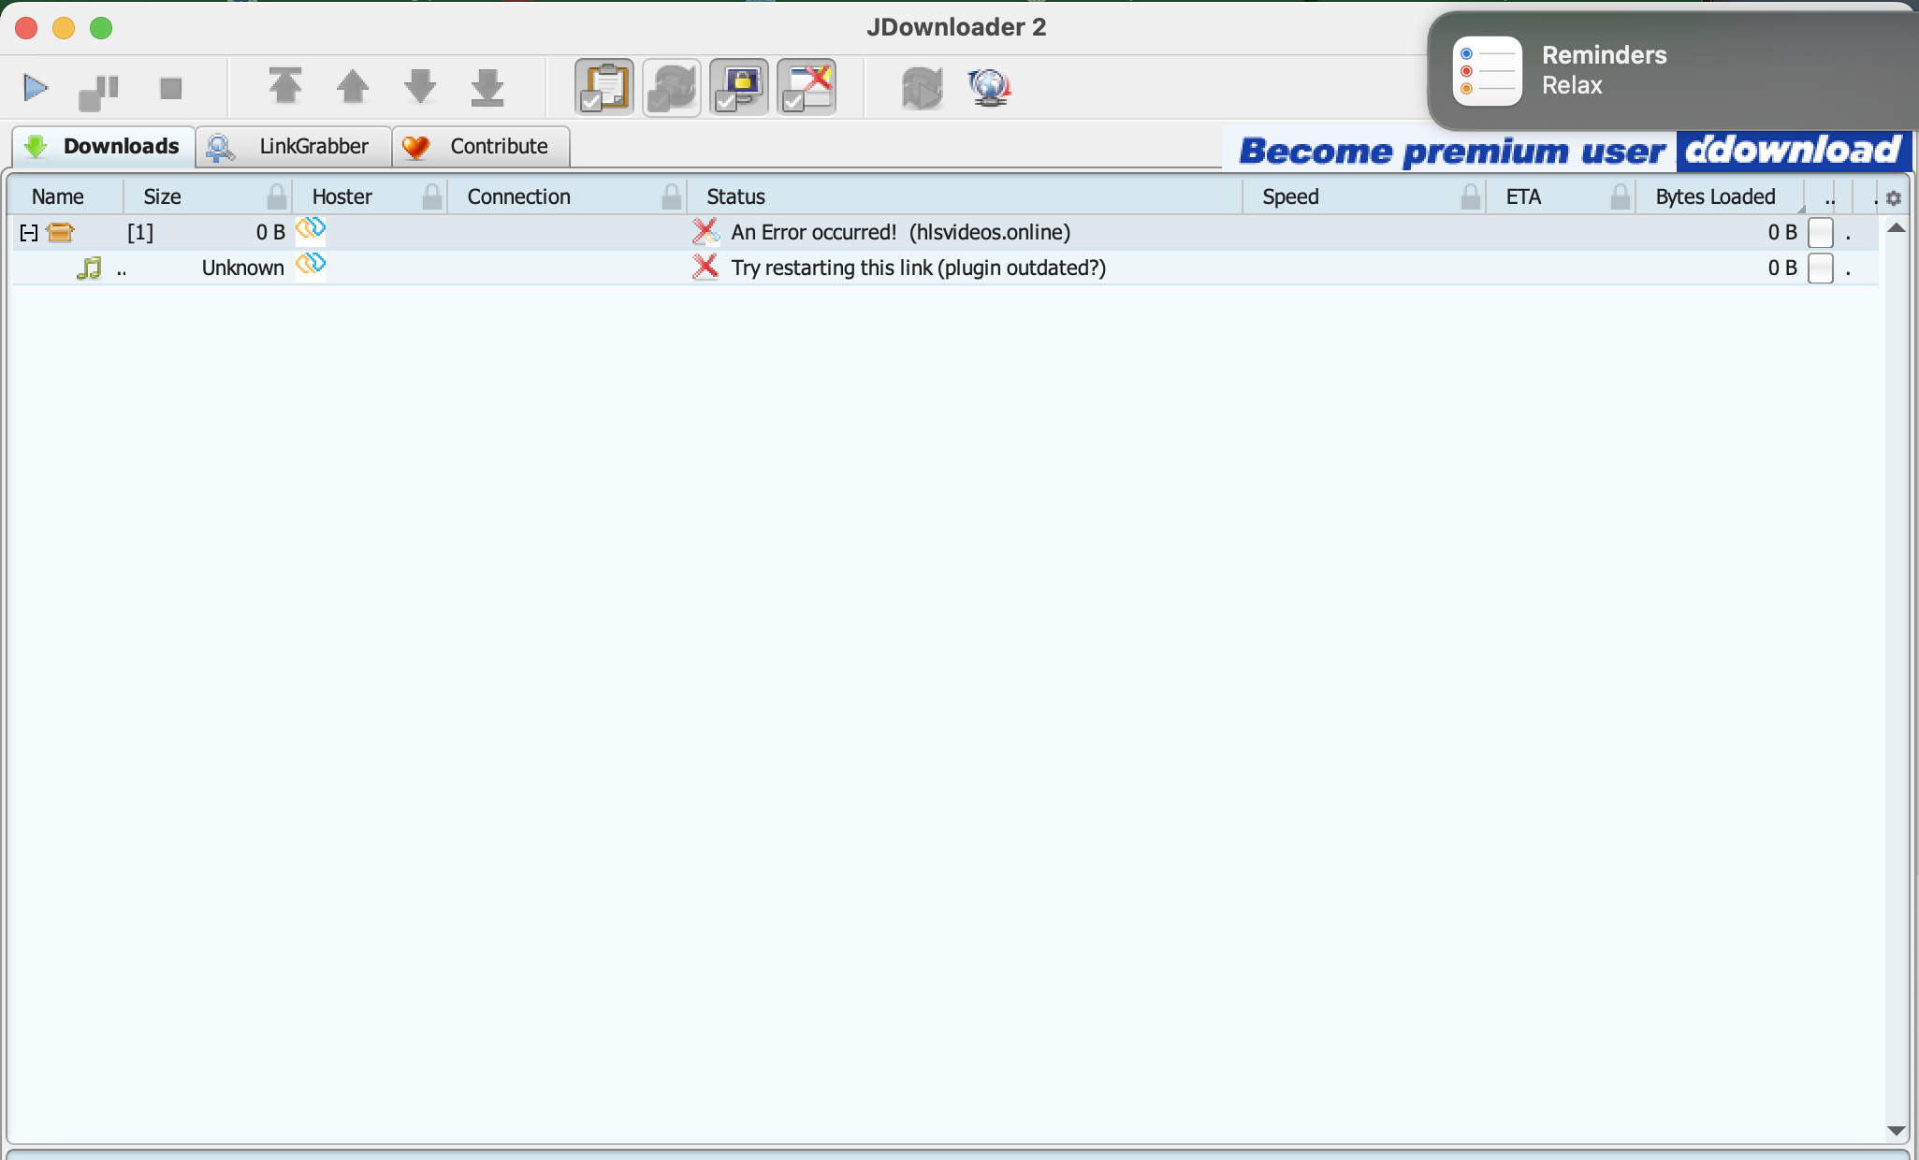This screenshot has width=1919, height=1160.
Task: Switch to the LinkGrabber tab
Action: [x=294, y=147]
